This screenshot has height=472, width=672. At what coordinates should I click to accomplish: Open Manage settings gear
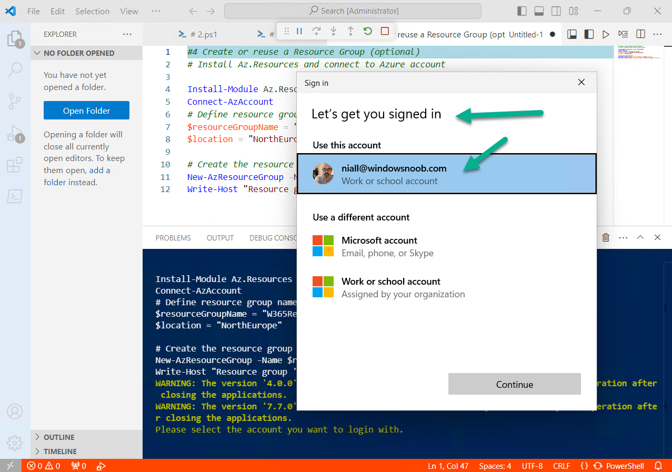[x=15, y=442]
